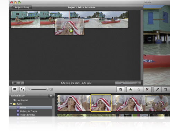Open crop and rotate tool
The height and width of the screenshot is (131, 170).
(x=166, y=90)
